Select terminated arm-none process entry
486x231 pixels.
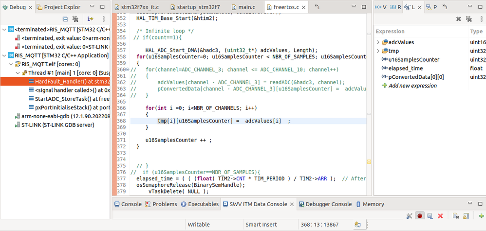pos(63,38)
